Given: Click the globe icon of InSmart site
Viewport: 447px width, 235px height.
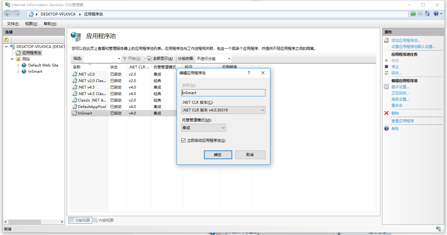Looking at the screenshot, I should [x=24, y=72].
